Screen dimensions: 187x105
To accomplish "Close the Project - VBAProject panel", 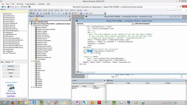I will pyautogui.click(x=70, y=16).
